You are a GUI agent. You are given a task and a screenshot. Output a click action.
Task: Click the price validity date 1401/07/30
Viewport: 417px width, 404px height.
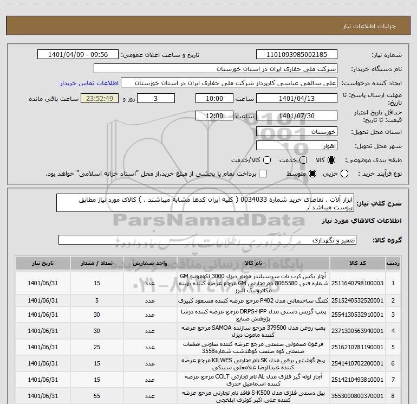[x=297, y=116]
